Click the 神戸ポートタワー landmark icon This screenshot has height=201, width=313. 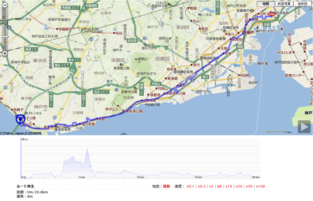click(258, 27)
